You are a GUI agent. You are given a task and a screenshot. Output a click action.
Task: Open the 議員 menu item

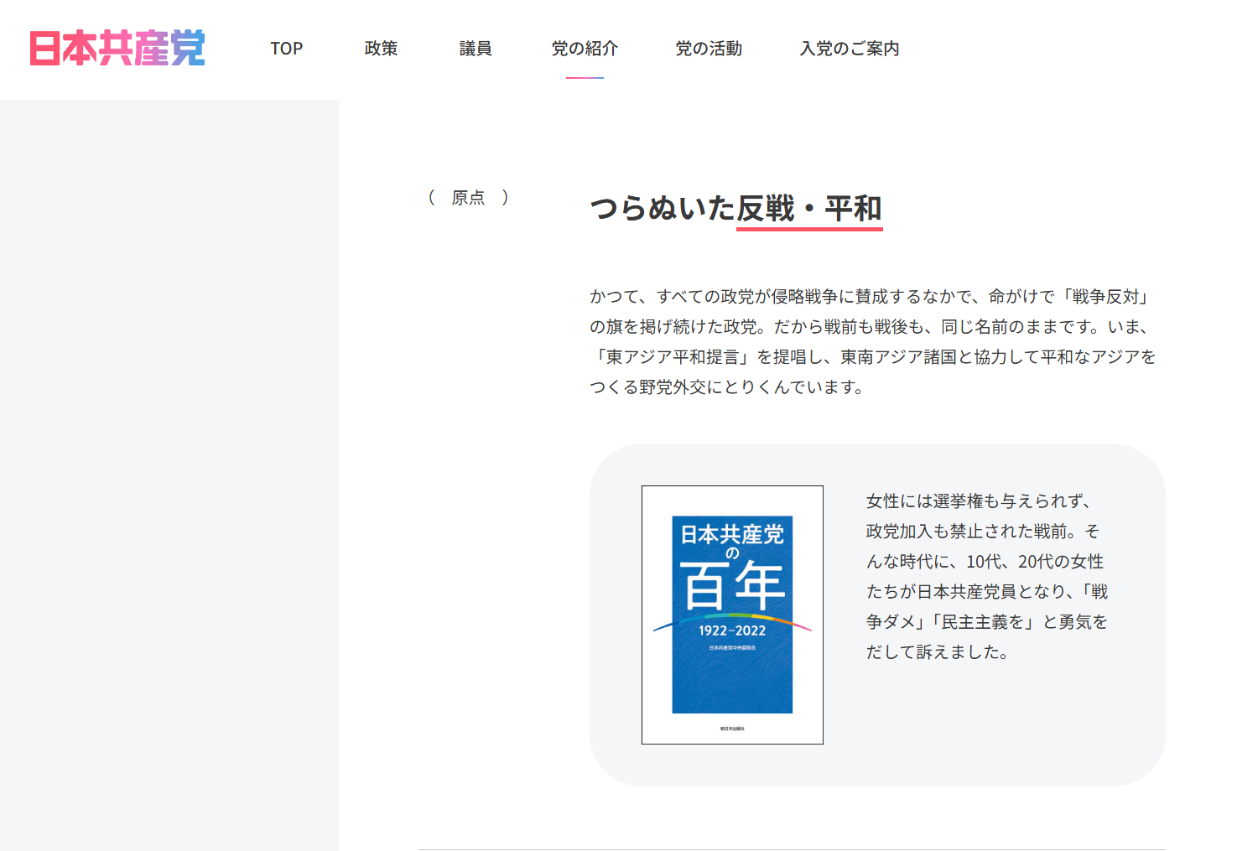coord(476,49)
